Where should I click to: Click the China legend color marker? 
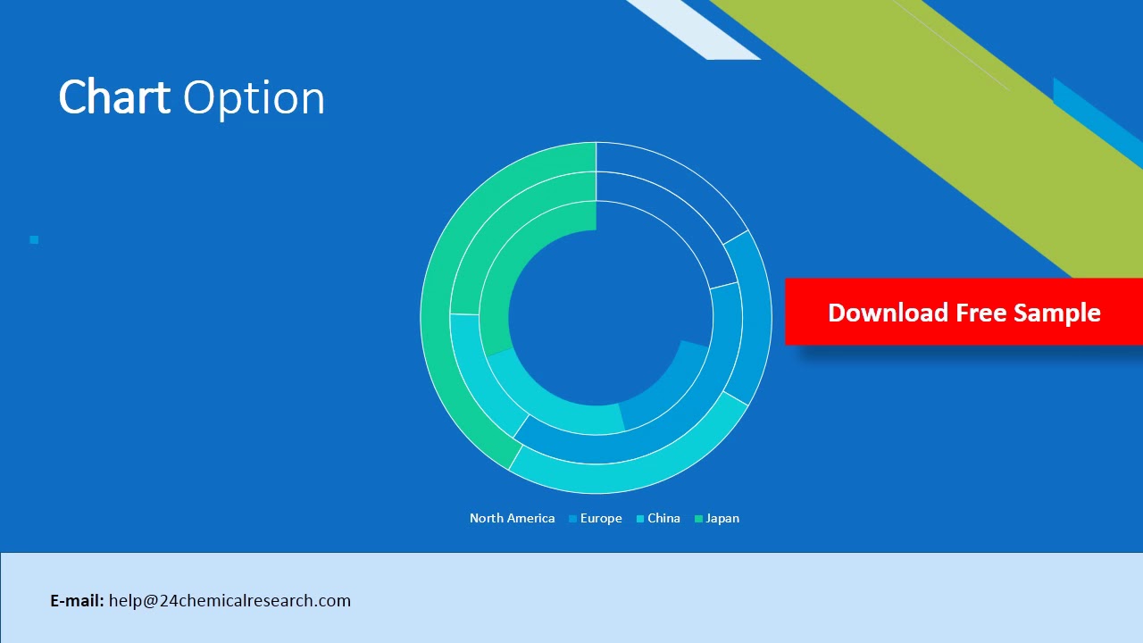(640, 519)
